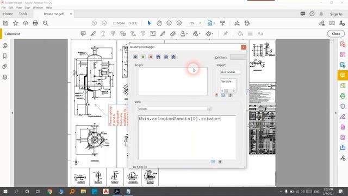Viewport: 348px width, 196px height.
Task: Open the Call Stack dropdown
Action: tap(238, 57)
